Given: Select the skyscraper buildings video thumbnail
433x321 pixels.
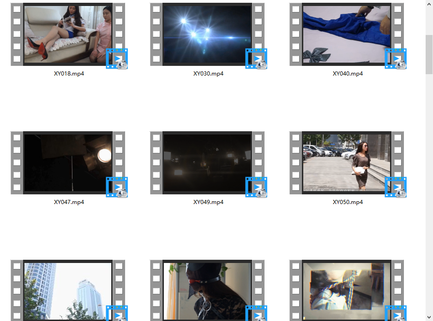Looking at the screenshot, I should pos(68,291).
